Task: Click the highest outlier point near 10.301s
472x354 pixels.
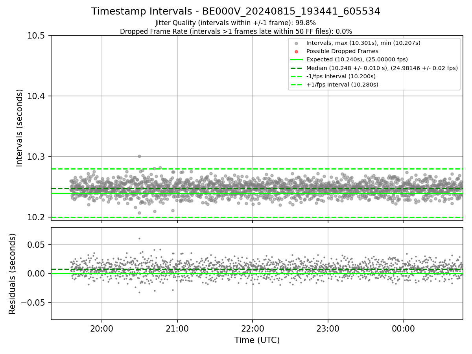Action: tap(139, 156)
